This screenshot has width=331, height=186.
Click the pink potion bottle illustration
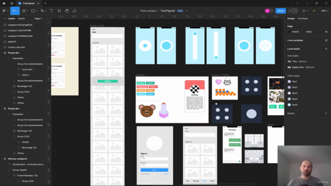(163, 110)
